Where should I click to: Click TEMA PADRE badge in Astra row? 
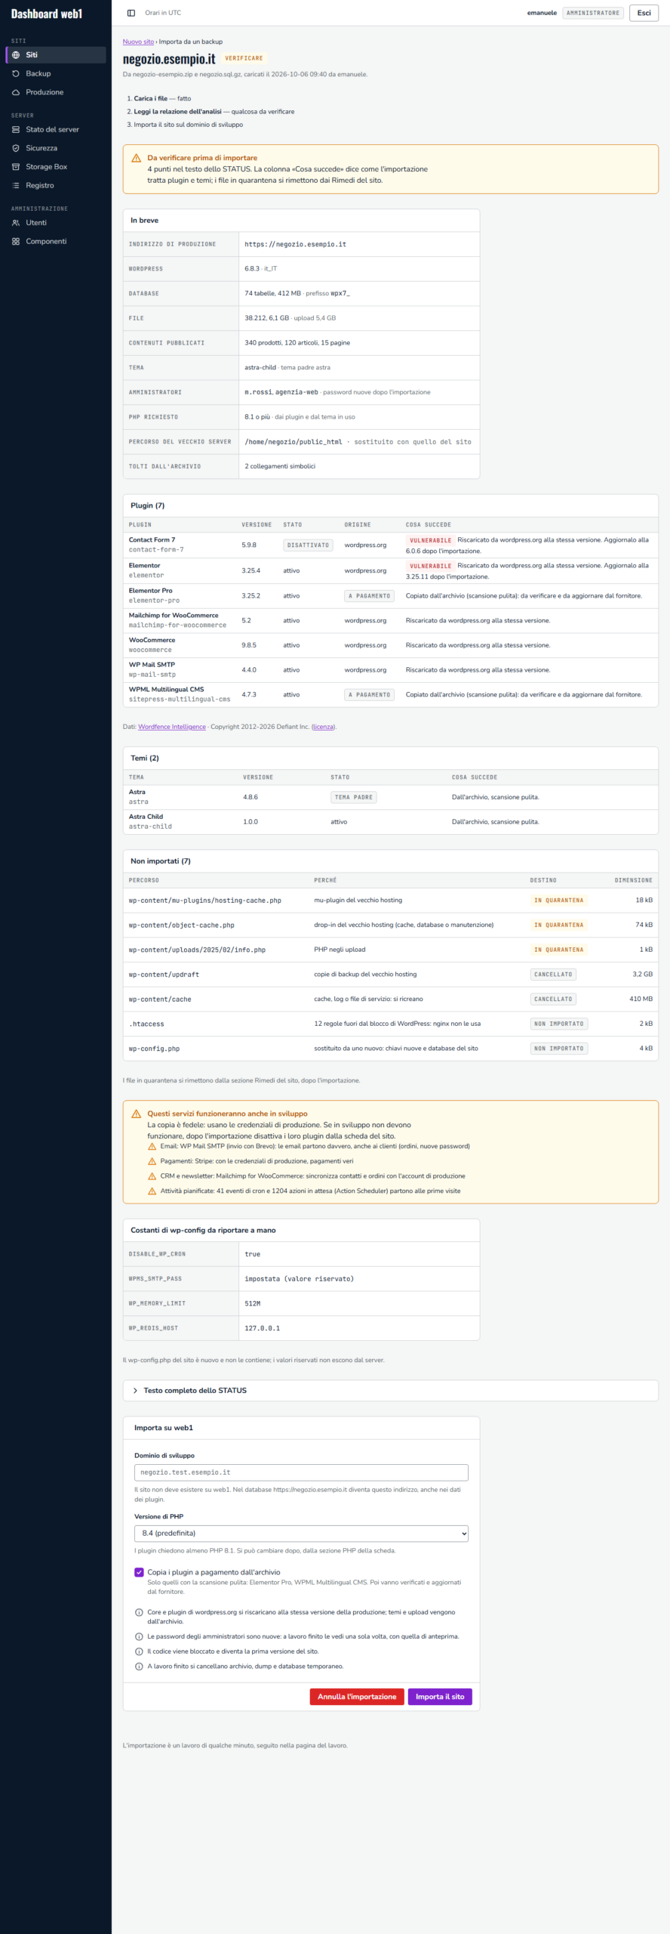354,797
